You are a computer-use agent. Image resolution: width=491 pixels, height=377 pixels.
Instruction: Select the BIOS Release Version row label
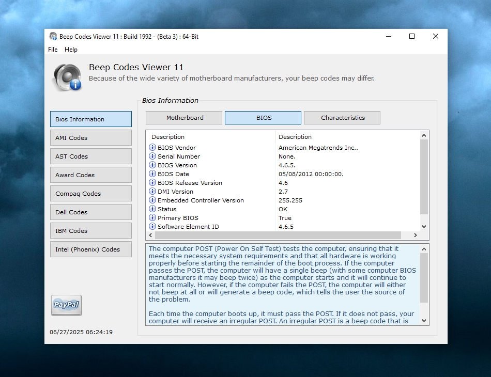[x=190, y=183]
